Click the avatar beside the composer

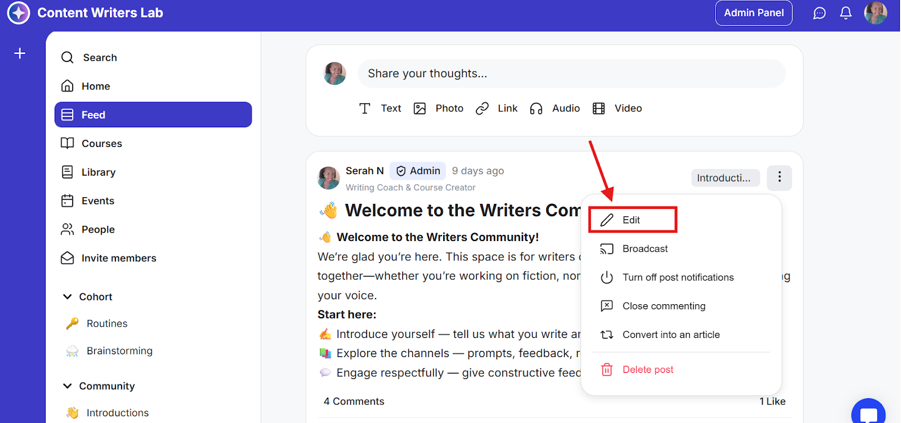(x=334, y=74)
